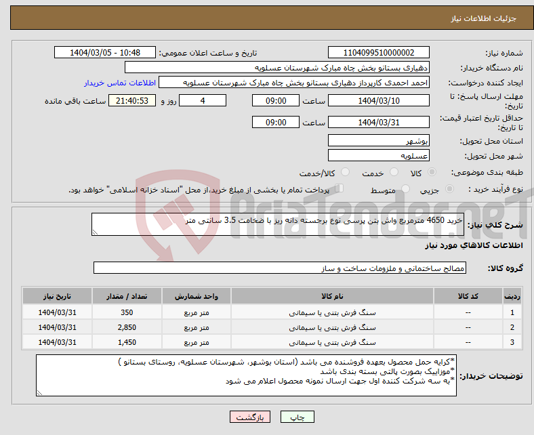Screen dimensions: 534x435
Task: Click product name in row 2
Action: click(332, 327)
